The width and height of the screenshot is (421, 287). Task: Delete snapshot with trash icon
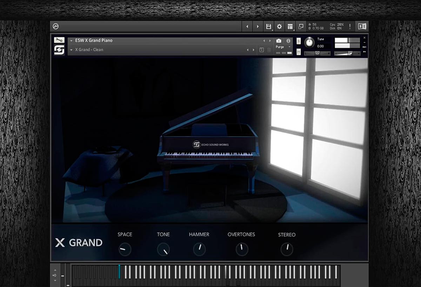pos(269,50)
